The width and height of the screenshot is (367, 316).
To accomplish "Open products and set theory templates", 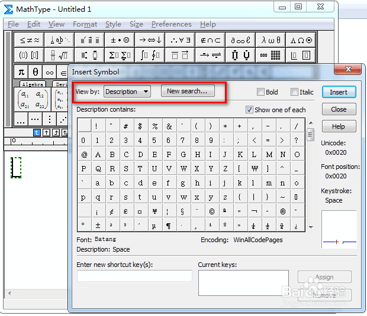I will click(240, 55).
